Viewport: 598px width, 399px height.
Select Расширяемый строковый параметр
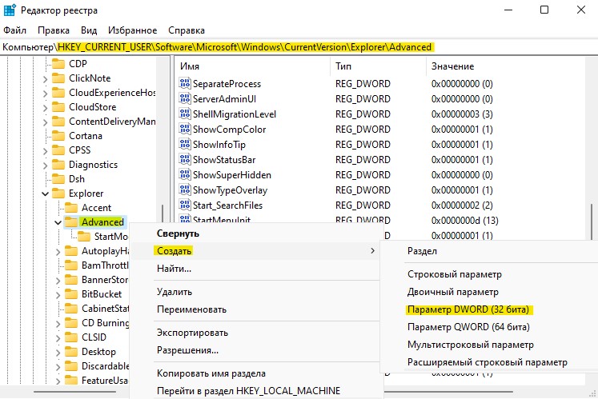(490, 362)
